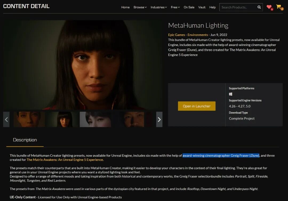Click the Complete Project download type
Image resolution: width=288 pixels, height=201 pixels.
[x=242, y=119]
